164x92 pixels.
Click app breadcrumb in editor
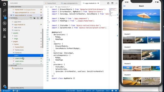pos(51,7)
